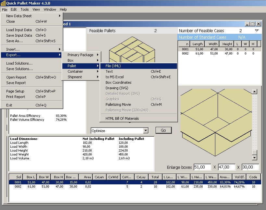266x210 pixels.
Task: Click the open box 3D preview
Action: (x=216, y=122)
